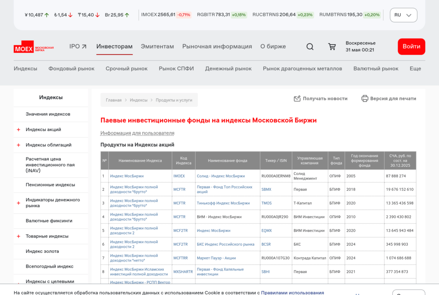This screenshot has width=439, height=295.
Task: Select Пенсионные индексы in sidebar
Action: click(x=51, y=185)
